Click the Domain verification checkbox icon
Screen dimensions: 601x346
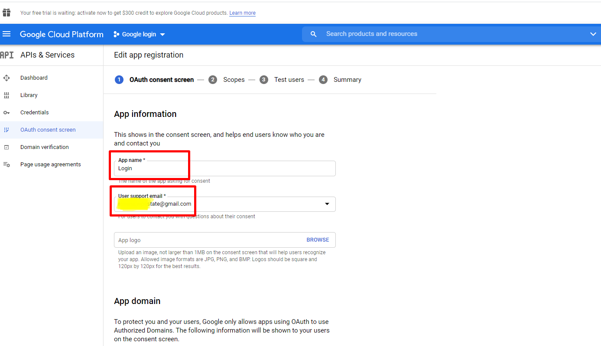[6, 147]
